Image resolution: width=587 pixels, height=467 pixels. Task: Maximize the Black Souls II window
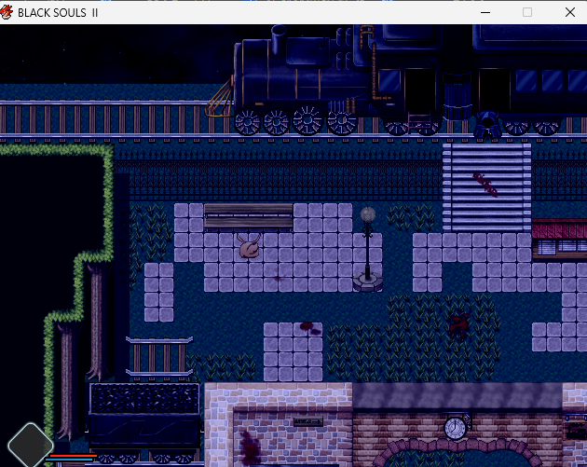[527, 12]
